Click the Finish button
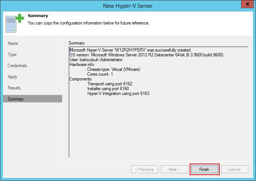 (x=205, y=170)
